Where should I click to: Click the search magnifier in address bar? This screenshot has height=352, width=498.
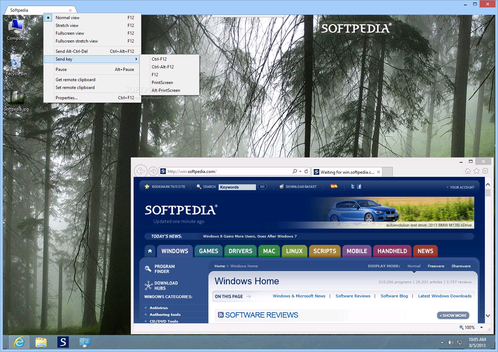[295, 171]
